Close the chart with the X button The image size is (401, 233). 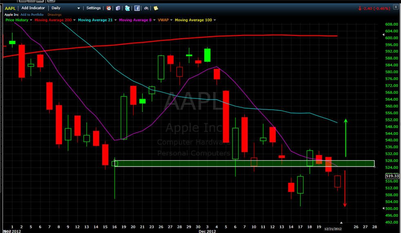pyautogui.click(x=396, y=7)
